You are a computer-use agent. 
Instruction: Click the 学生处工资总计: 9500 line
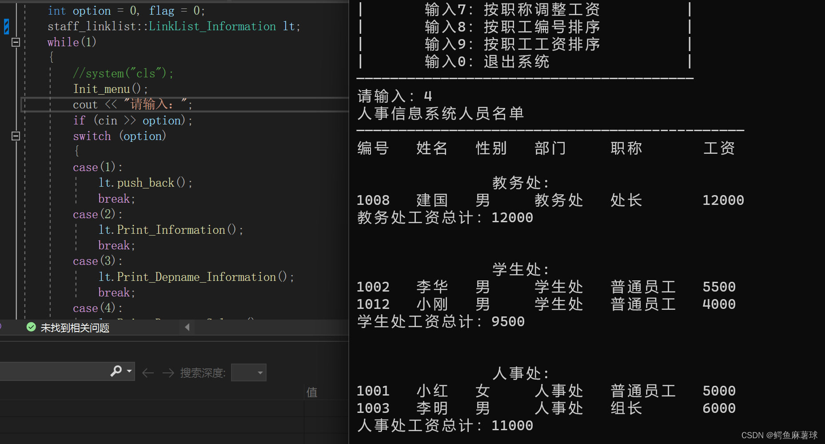(x=441, y=321)
